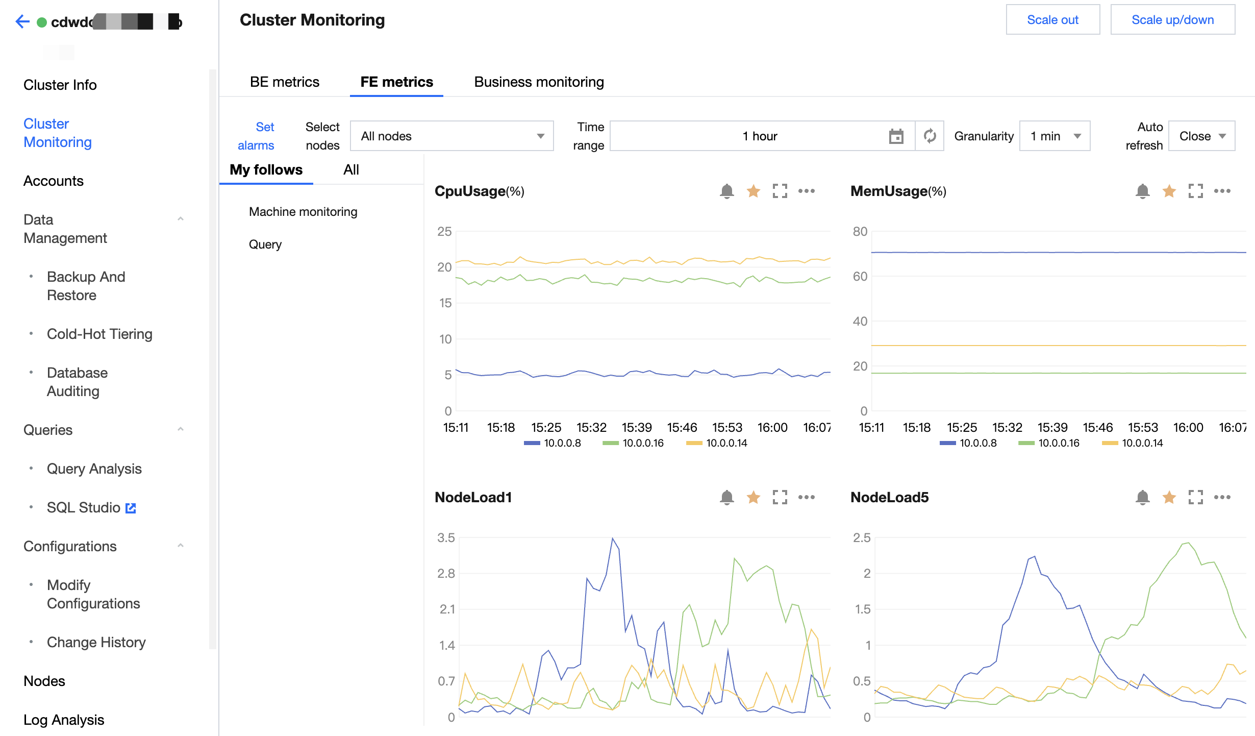The width and height of the screenshot is (1255, 736).
Task: Collapse the Data Management section
Action: click(180, 219)
